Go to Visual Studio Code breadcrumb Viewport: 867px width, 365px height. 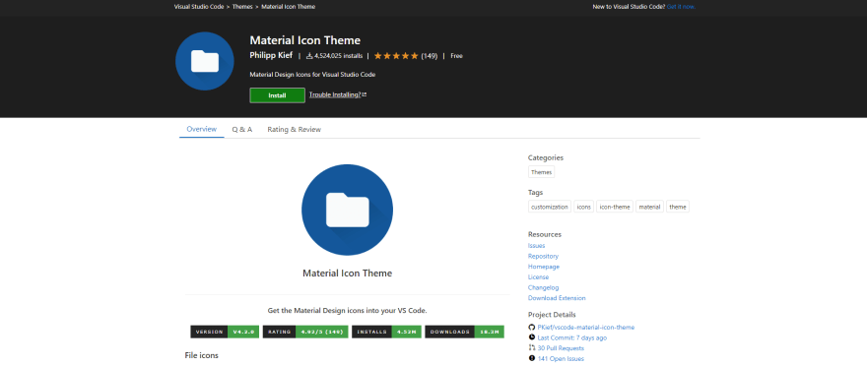tap(199, 7)
